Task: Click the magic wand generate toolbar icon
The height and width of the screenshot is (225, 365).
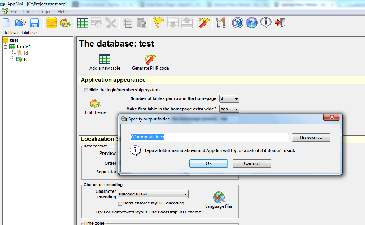Action: 204,23
